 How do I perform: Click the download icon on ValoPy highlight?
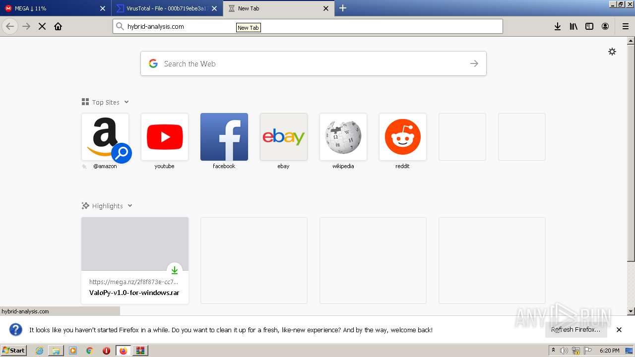point(175,270)
